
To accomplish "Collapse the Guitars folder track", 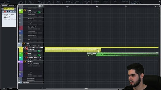I will [x=19, y=62].
